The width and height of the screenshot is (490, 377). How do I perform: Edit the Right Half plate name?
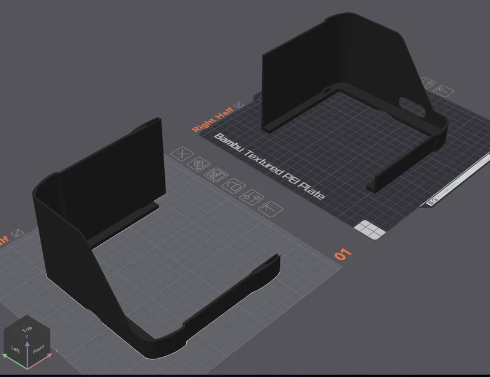pyautogui.click(x=239, y=105)
